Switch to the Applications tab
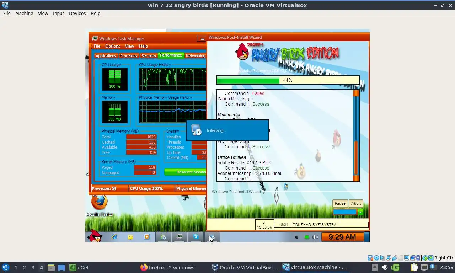Image resolution: width=455 pixels, height=273 pixels. coord(106,56)
